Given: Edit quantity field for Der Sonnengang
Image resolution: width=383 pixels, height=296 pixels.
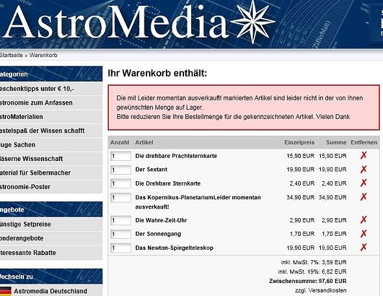Looking at the screenshot, I should click(121, 234).
